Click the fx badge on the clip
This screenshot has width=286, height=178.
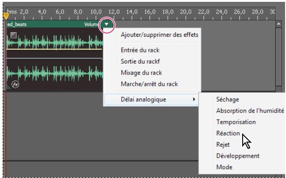(15, 84)
